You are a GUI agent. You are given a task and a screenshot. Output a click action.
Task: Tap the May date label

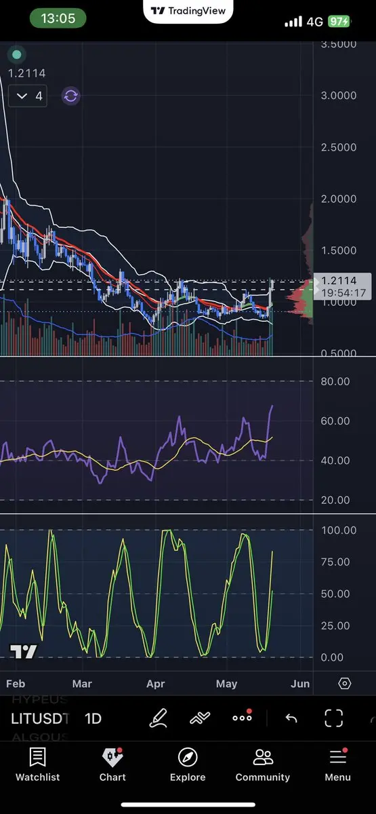click(x=226, y=683)
